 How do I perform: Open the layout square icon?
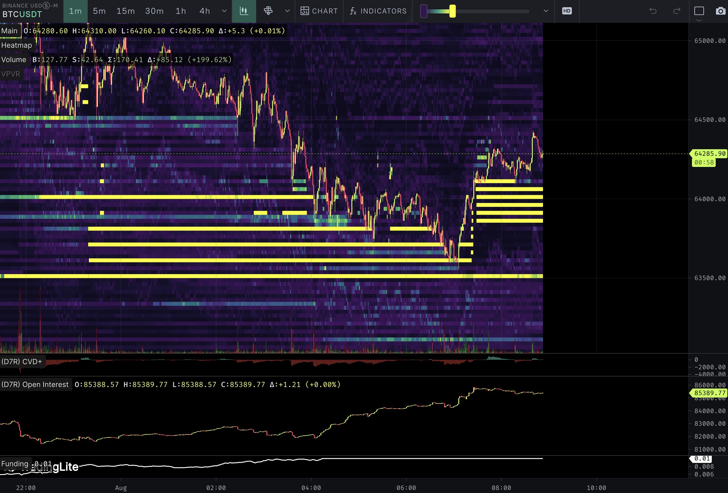point(699,11)
